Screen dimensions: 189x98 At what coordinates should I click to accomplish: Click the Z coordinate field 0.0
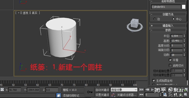(52, 90)
